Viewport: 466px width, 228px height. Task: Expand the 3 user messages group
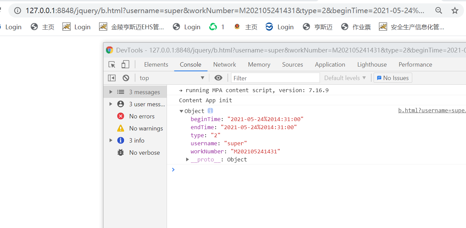point(111,104)
